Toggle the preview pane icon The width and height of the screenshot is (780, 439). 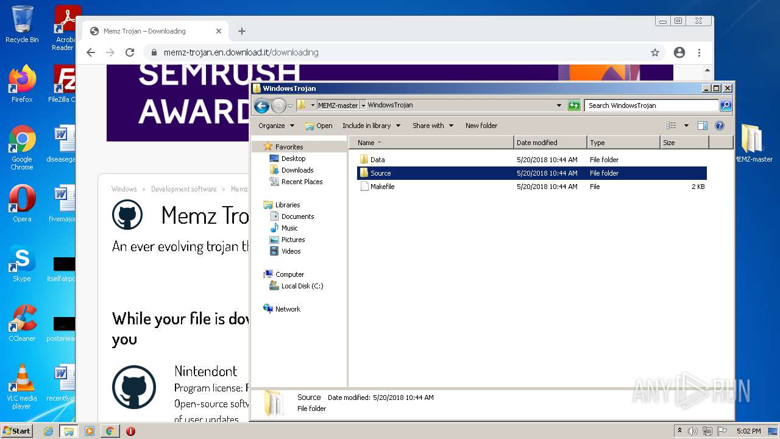(x=702, y=126)
